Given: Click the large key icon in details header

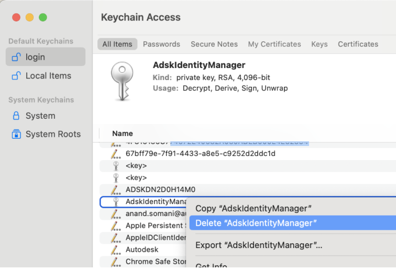Looking at the screenshot, I should pos(122,80).
